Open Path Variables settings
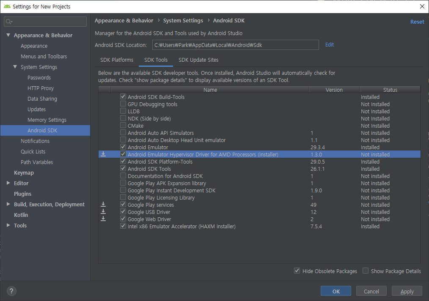 pyautogui.click(x=37, y=162)
